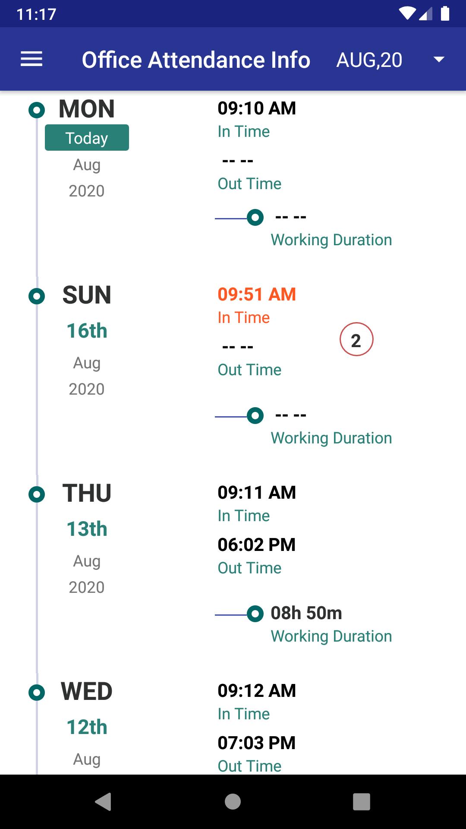Select the late 09:51 AM in time
Viewport: 466px width, 829px height.
click(x=257, y=294)
